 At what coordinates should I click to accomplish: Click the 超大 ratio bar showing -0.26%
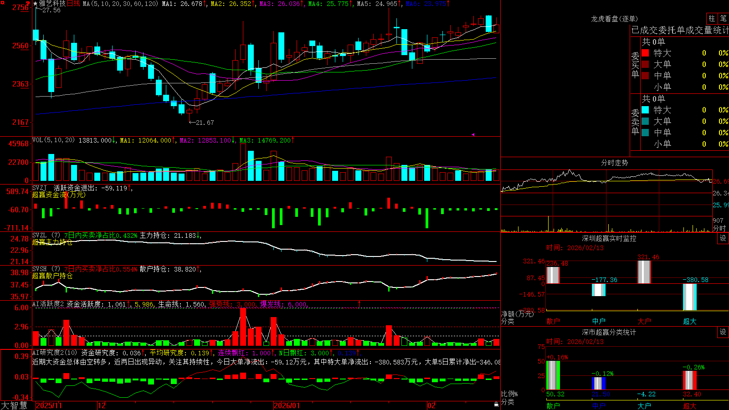pos(690,380)
